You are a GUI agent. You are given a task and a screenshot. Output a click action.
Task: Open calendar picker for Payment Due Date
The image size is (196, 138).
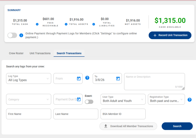click(79, 99)
